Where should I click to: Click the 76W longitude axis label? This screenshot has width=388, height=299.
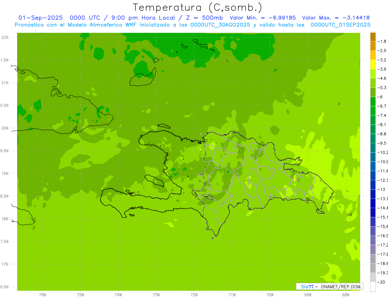pos(42,295)
